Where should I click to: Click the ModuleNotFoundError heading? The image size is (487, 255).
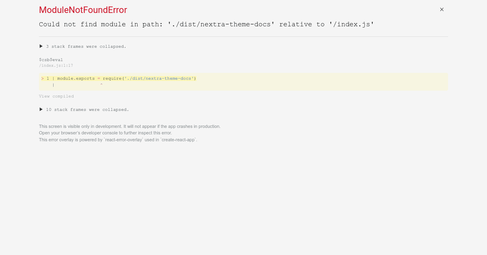pyautogui.click(x=83, y=10)
